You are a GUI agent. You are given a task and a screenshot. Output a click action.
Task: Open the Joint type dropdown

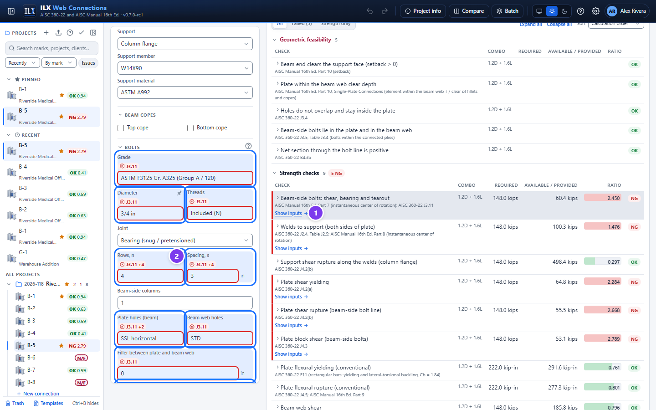185,241
